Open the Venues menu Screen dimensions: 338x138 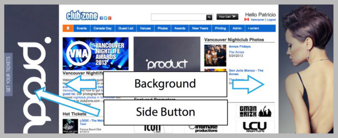pyautogui.click(x=145, y=28)
